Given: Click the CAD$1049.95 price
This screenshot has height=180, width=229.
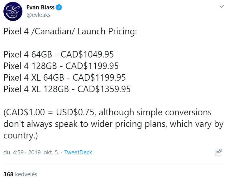Looking at the screenshot, I should (87, 55).
